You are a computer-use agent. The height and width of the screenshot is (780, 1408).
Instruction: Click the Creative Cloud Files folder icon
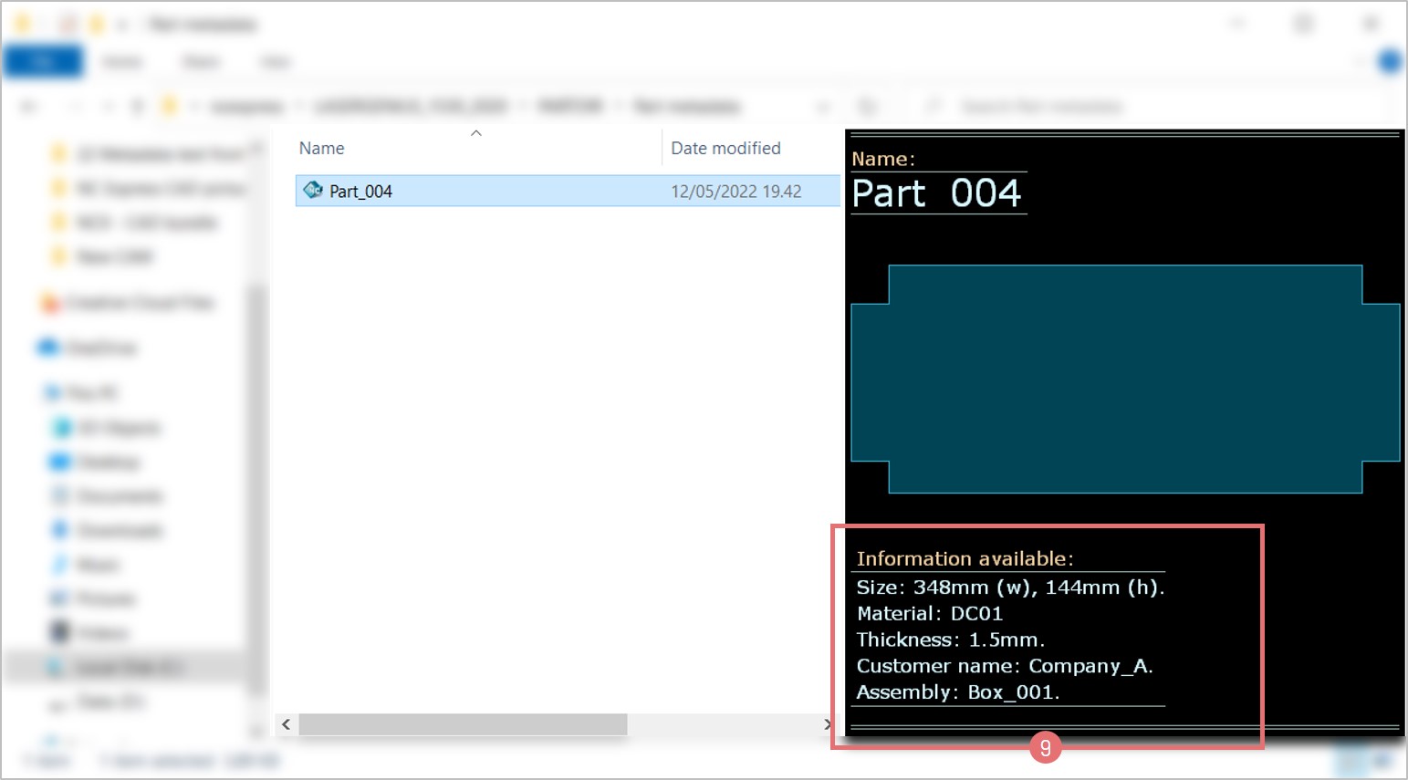pyautogui.click(x=48, y=303)
